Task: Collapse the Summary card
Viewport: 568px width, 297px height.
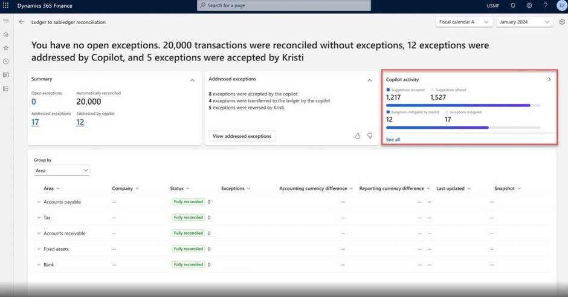Action: (192, 80)
